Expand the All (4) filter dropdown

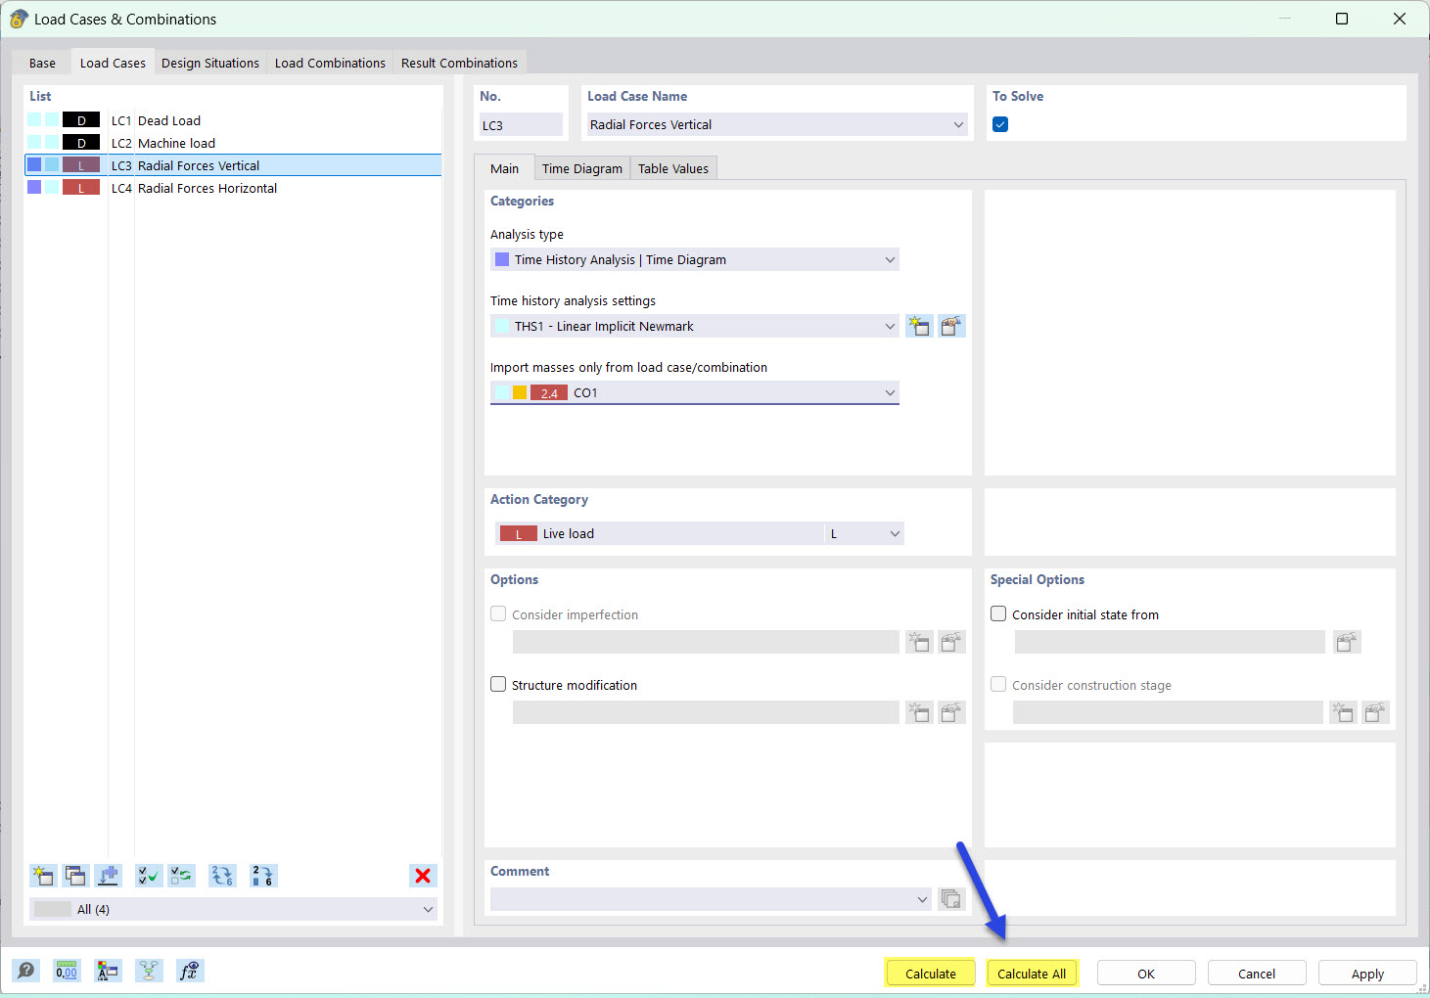pyautogui.click(x=428, y=909)
